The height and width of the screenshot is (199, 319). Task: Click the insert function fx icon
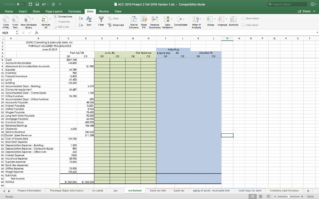point(37,33)
